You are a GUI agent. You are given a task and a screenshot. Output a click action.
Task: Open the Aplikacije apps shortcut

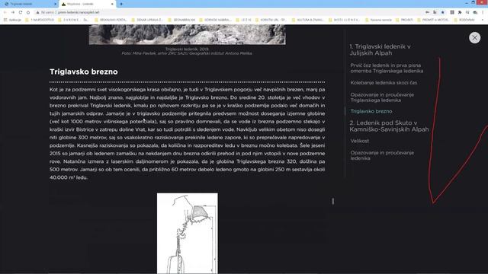[12, 20]
